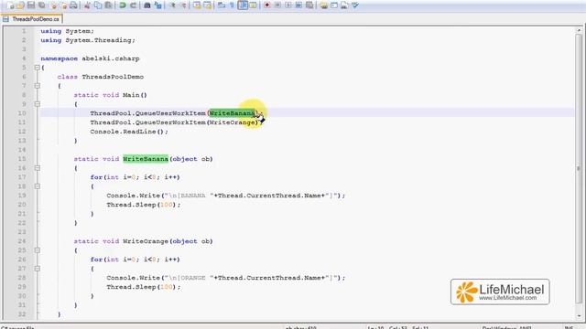The image size is (586, 329).
Task: Toggle the highlighted Indent Guide button
Action: [243, 5]
